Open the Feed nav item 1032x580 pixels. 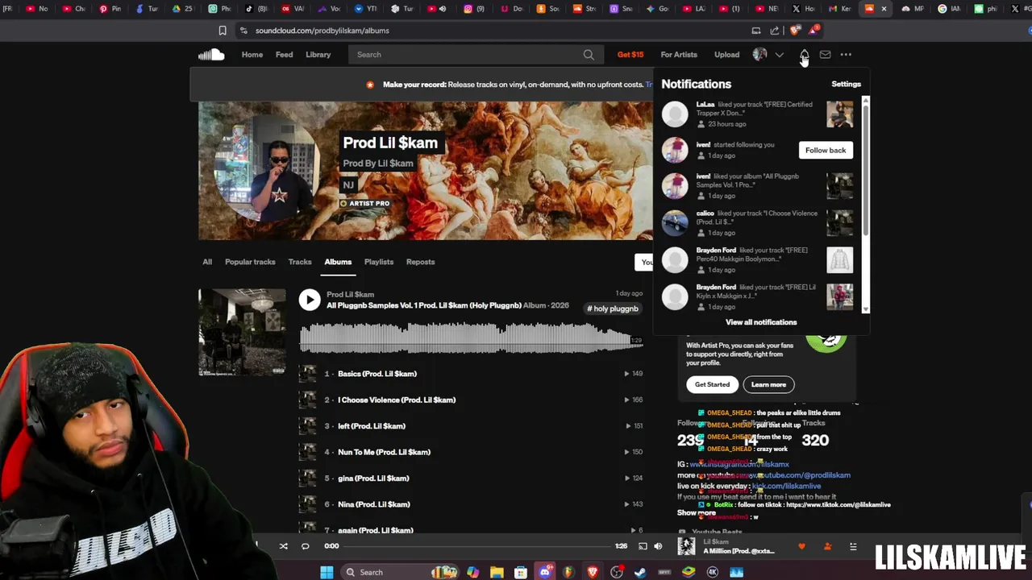[x=284, y=55]
